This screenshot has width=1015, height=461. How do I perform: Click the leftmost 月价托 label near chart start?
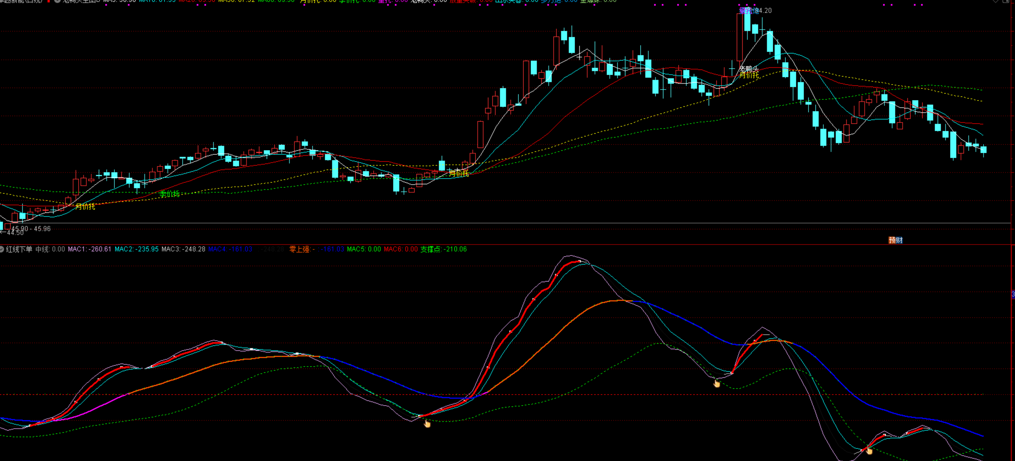[85, 206]
